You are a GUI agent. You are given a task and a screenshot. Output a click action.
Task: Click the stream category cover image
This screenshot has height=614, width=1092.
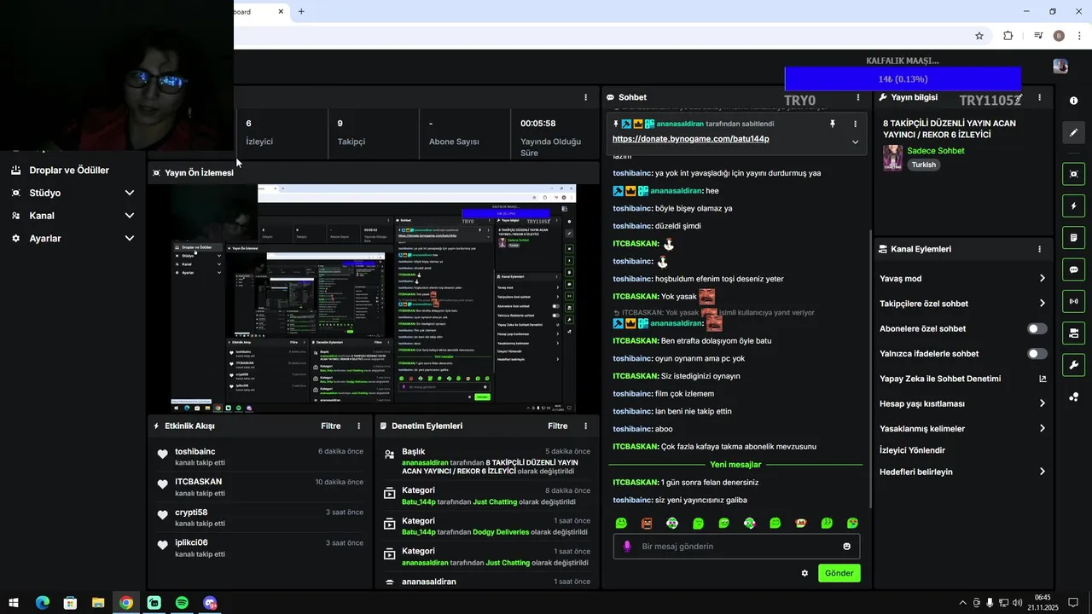892,158
